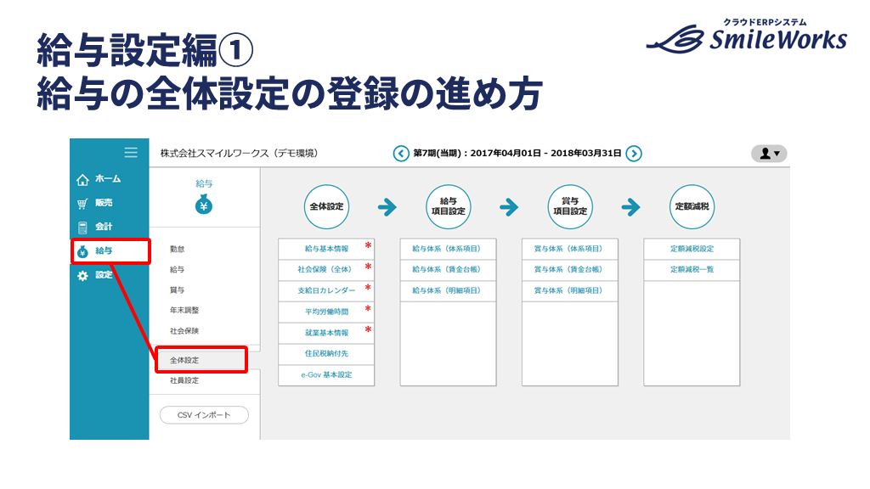870x489 pixels.
Task: Open 平均労働時間 link
Action: [x=326, y=312]
